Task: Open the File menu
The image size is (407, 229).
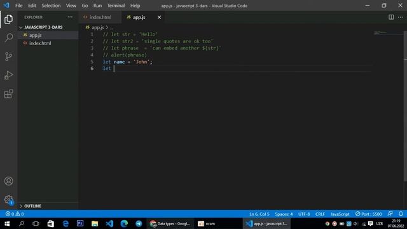Action: (18, 6)
